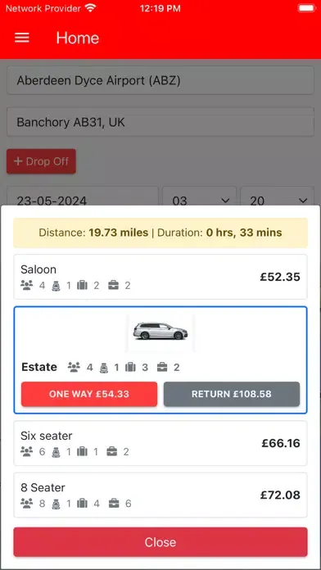Screen dimensions: 321x570
Task: Click the Estate car thumbnail image
Action: coord(160,331)
